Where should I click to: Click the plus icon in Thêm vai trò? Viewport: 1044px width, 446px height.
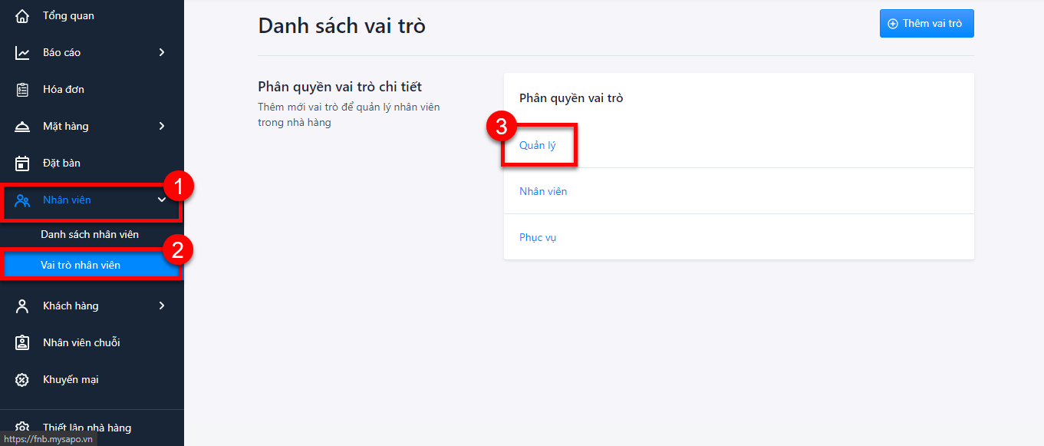coord(893,24)
